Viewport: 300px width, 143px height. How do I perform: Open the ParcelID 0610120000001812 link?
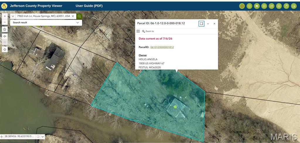[x=162, y=47]
